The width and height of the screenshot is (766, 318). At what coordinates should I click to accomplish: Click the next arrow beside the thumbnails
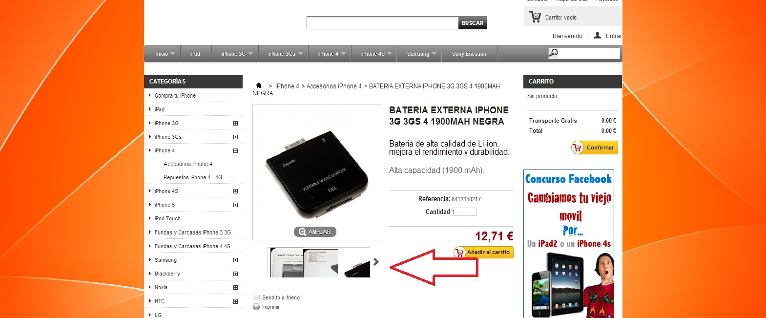click(376, 262)
